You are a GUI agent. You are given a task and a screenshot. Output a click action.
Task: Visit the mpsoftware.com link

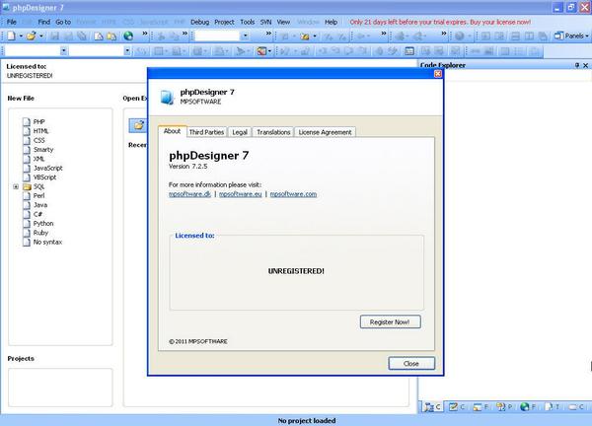click(x=293, y=194)
